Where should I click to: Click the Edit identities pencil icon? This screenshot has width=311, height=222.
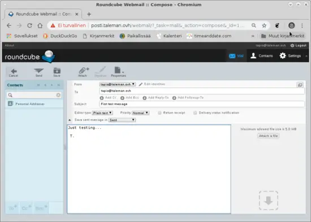pyautogui.click(x=141, y=84)
